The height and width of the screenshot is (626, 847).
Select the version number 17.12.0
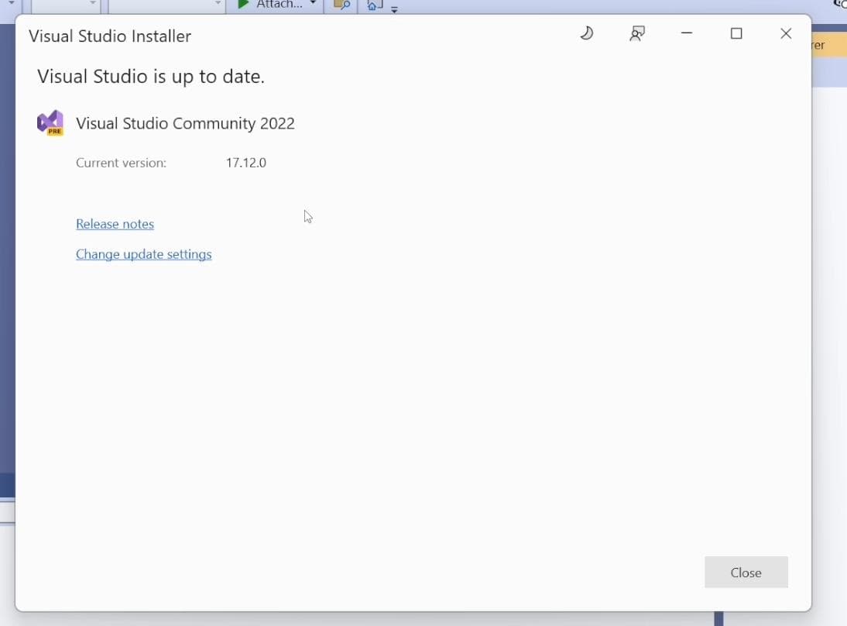[245, 163]
